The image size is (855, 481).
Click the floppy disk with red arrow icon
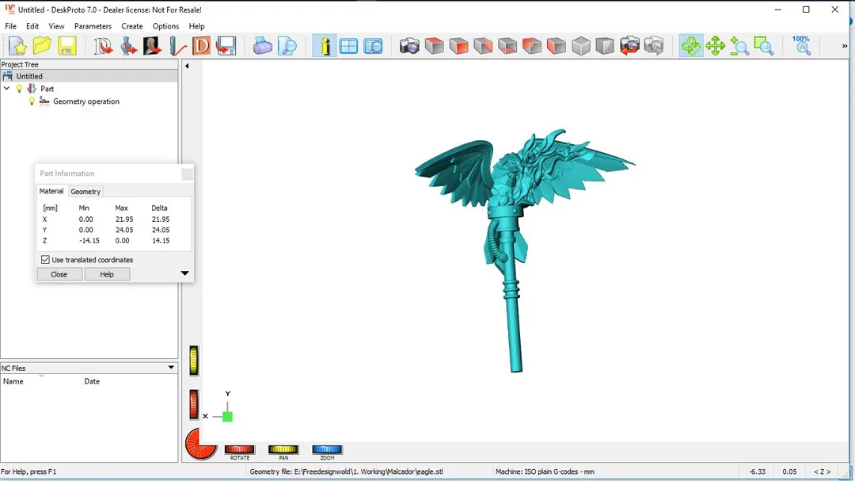pos(226,46)
